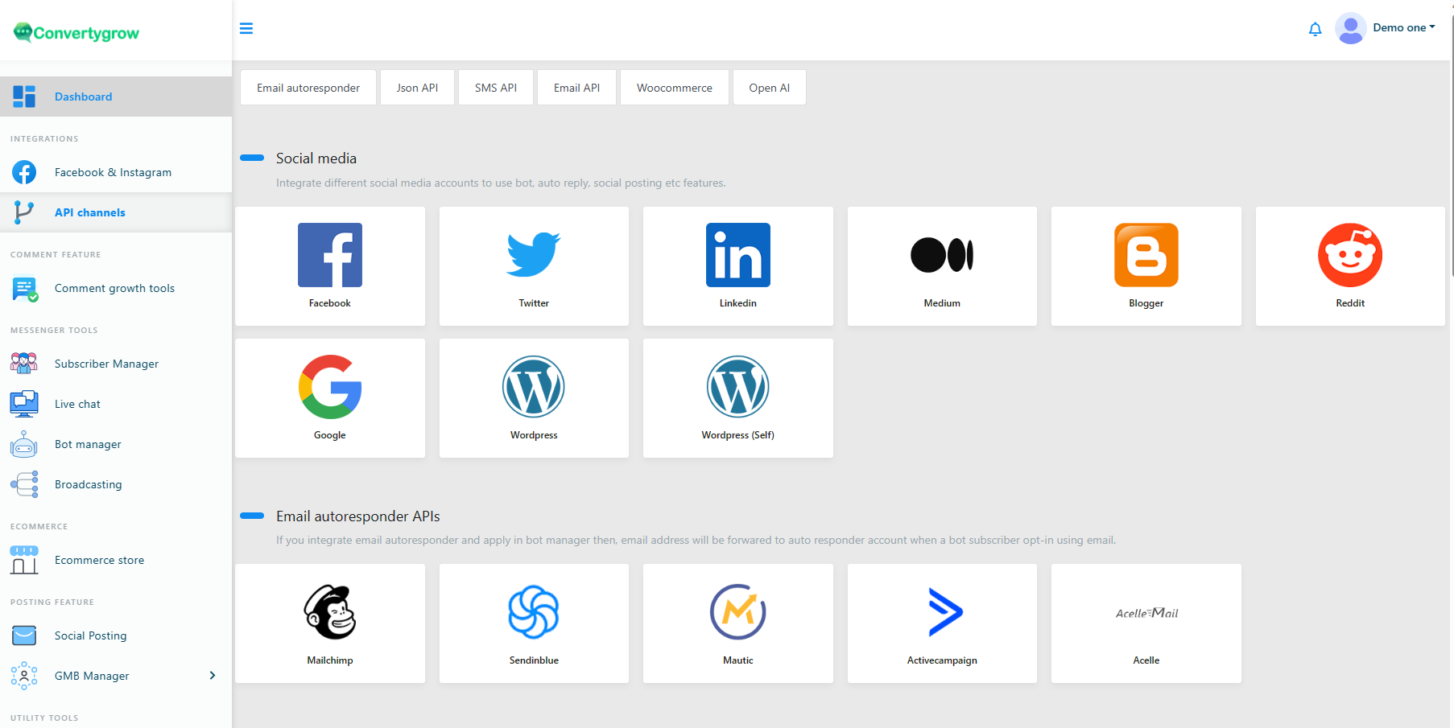Open the GMB Manager link
1454x728 pixels.
(x=92, y=676)
